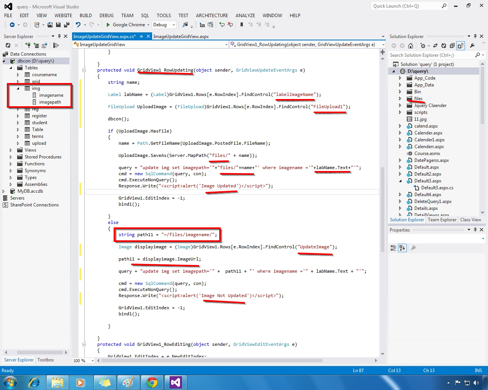Pin the Solution Explorer panel
The height and width of the screenshot is (390, 488).
(475, 36)
